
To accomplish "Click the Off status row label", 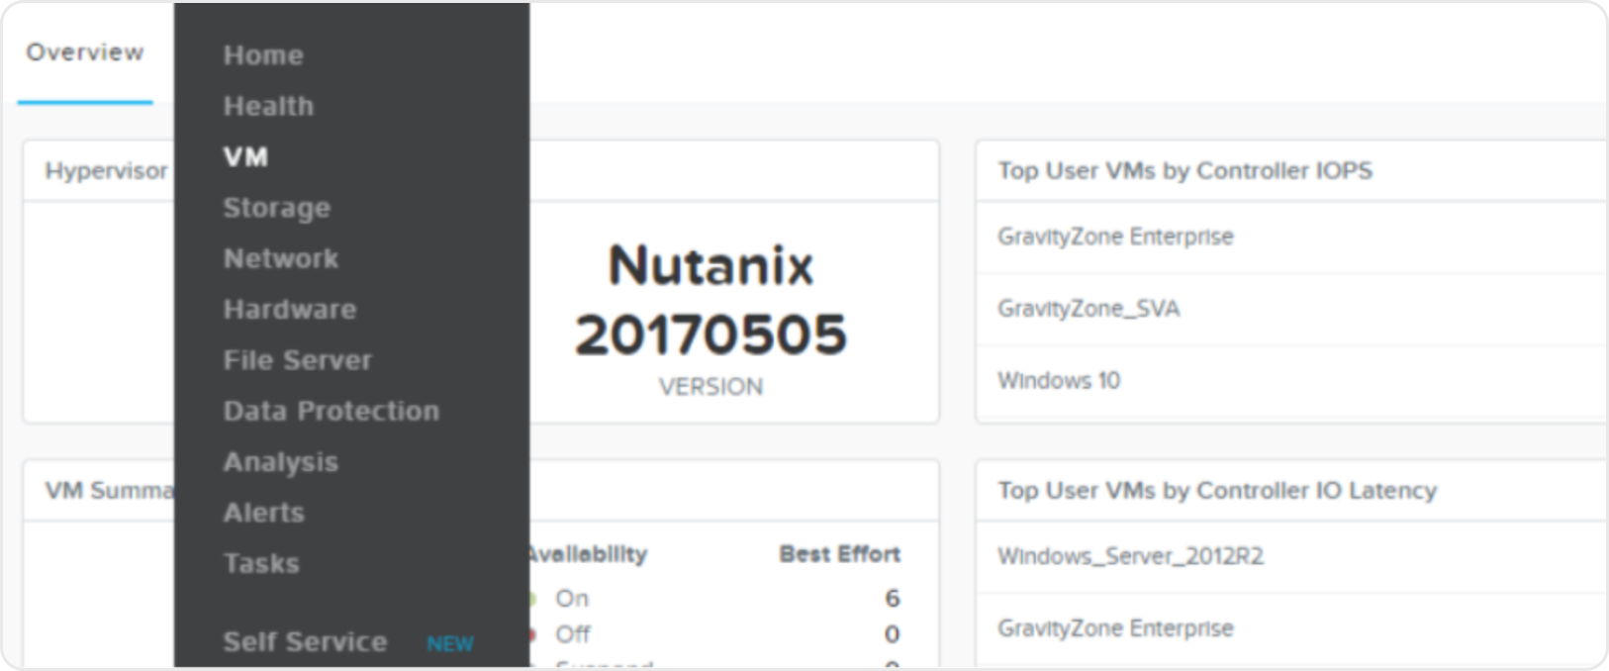I will [573, 634].
